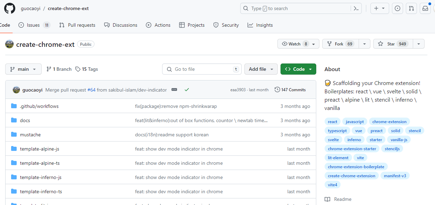The height and width of the screenshot is (205, 435).
Task: Switch to the Security tab
Action: tap(226, 25)
